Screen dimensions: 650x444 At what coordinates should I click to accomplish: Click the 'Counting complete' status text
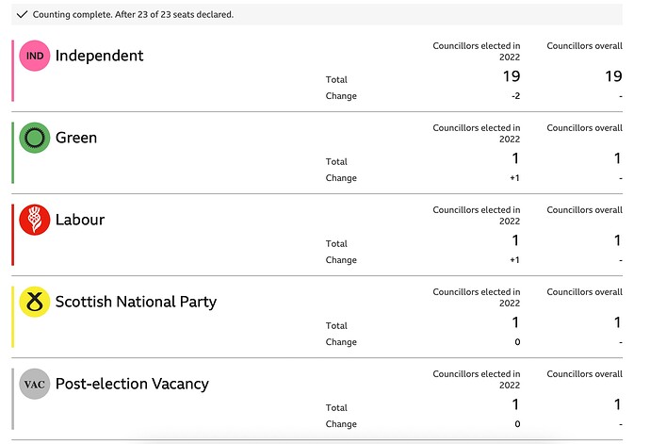point(133,15)
